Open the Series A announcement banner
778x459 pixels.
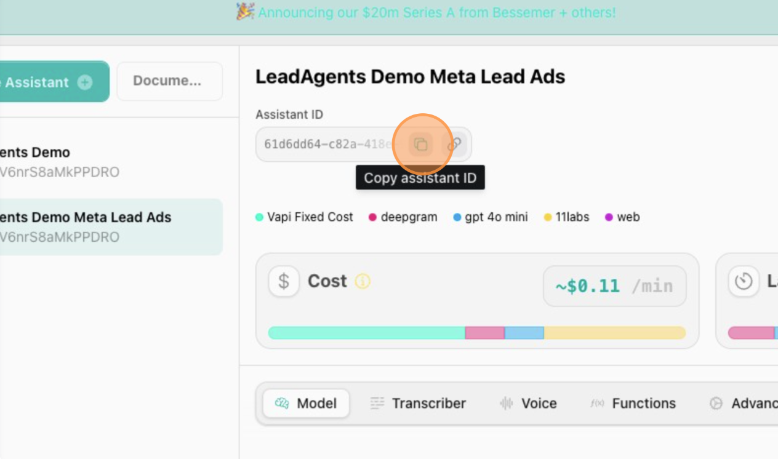click(x=426, y=13)
